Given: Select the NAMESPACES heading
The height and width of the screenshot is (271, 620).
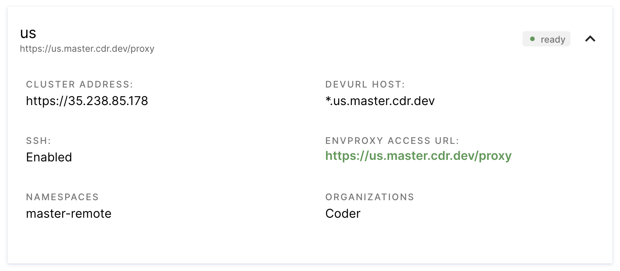Looking at the screenshot, I should pos(62,197).
